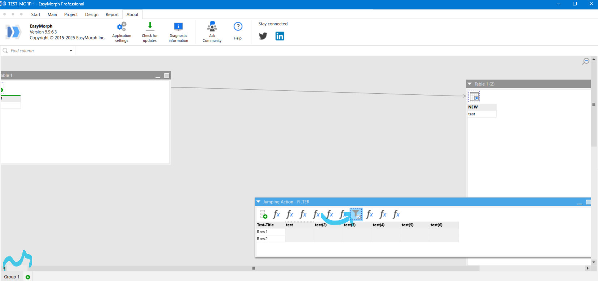Click EasyMorph app icon in title bar
Screen dimensions: 598x281
[x=3, y=4]
